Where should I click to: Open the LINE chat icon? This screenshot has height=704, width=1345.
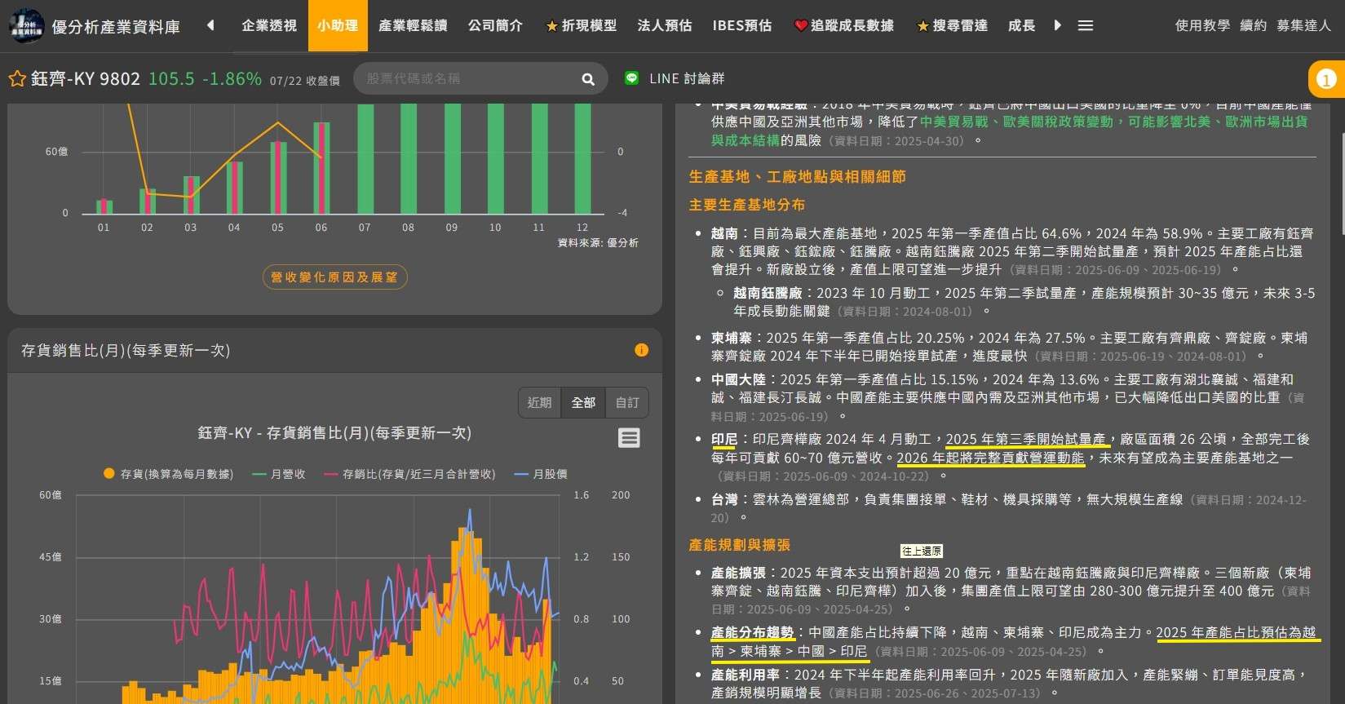click(x=631, y=78)
